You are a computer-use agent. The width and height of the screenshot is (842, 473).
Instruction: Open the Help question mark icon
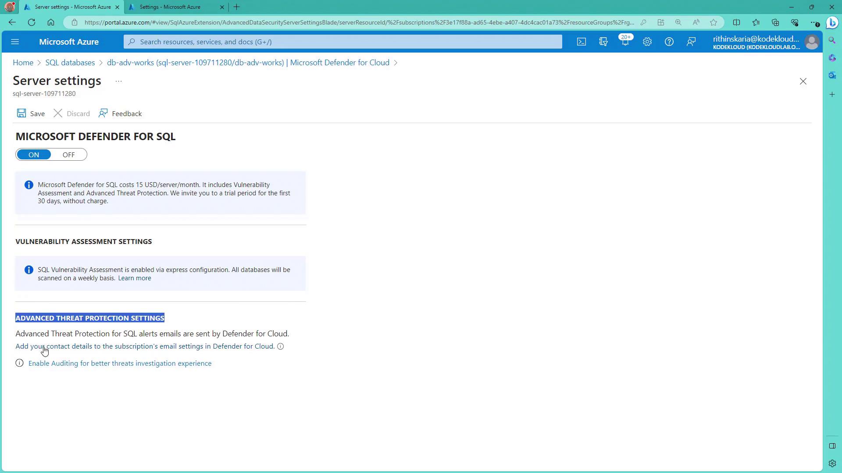coord(669,42)
